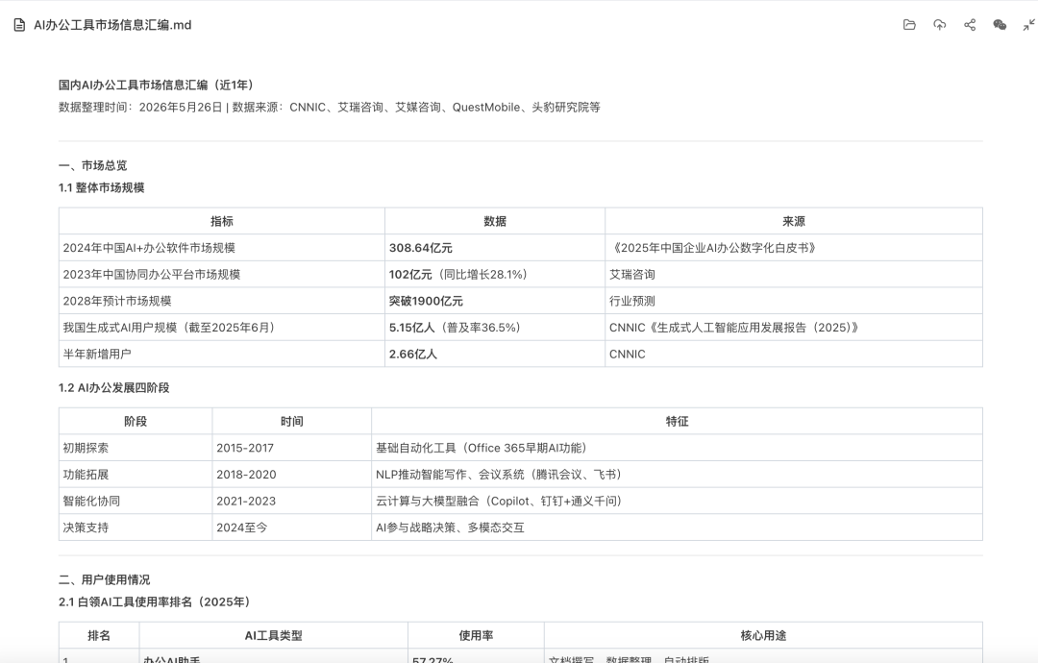Click the file name AI办公工具市场信息汇编.md

112,25
